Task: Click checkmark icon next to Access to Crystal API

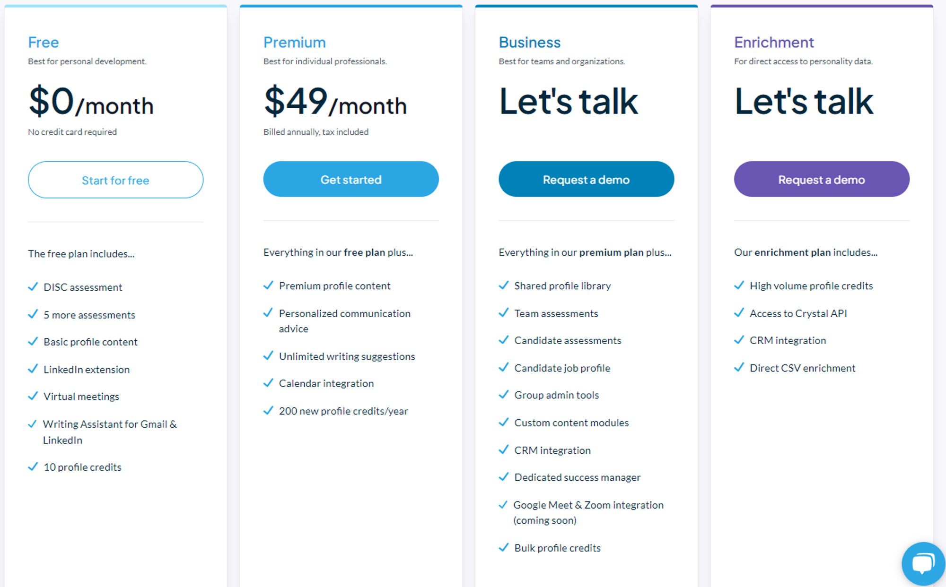Action: coord(739,313)
